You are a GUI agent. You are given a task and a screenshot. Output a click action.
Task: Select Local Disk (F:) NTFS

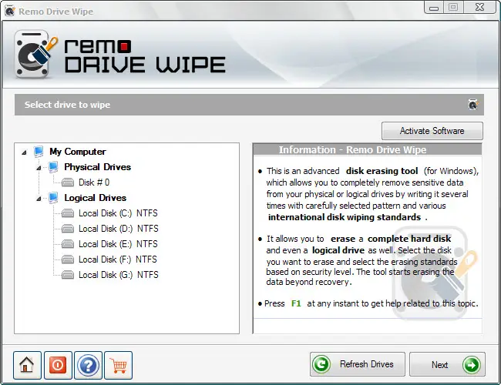[118, 259]
